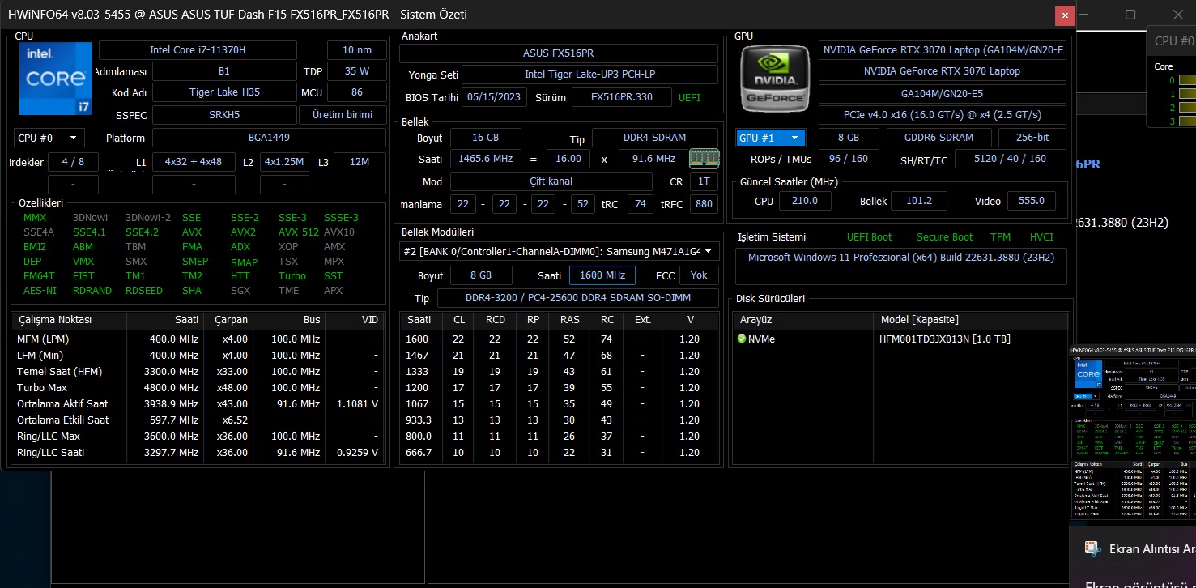1196x588 pixels.
Task: Click the Core 0 usage bar
Action: point(1187,80)
